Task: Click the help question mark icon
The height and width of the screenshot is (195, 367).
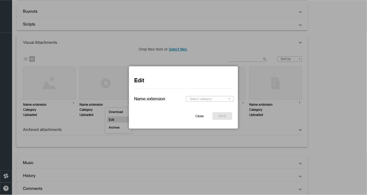Action: tap(6, 188)
